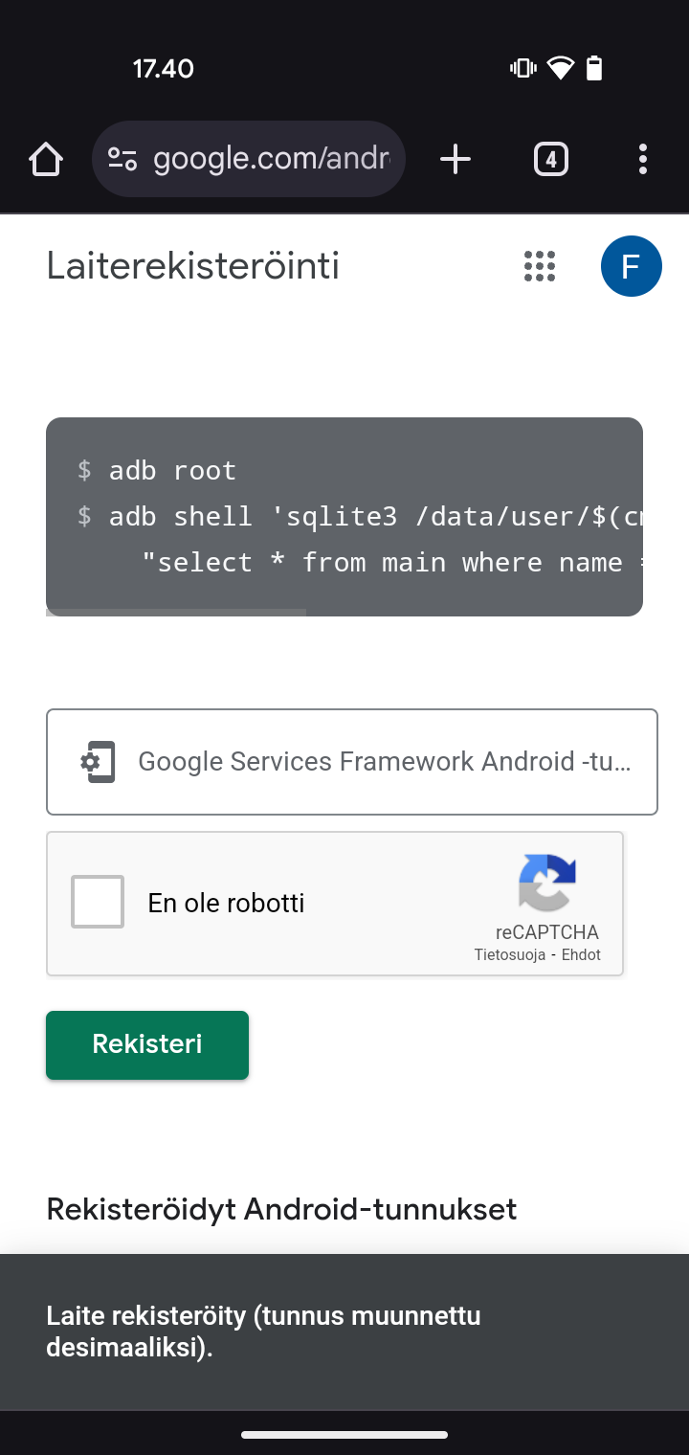This screenshot has width=689, height=1455.
Task: Focus the Google Services Framework Android ID field
Action: tap(352, 762)
